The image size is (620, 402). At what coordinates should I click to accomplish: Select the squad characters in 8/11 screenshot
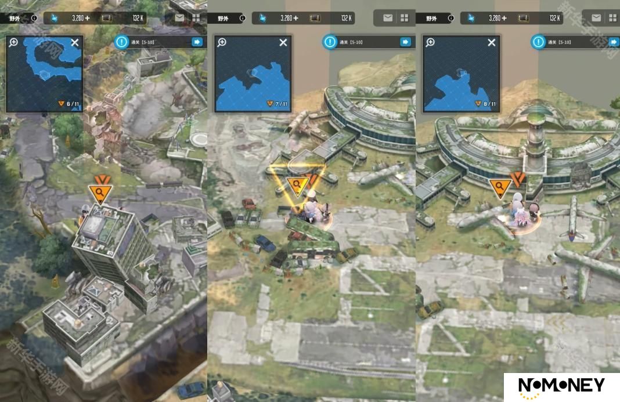click(524, 211)
